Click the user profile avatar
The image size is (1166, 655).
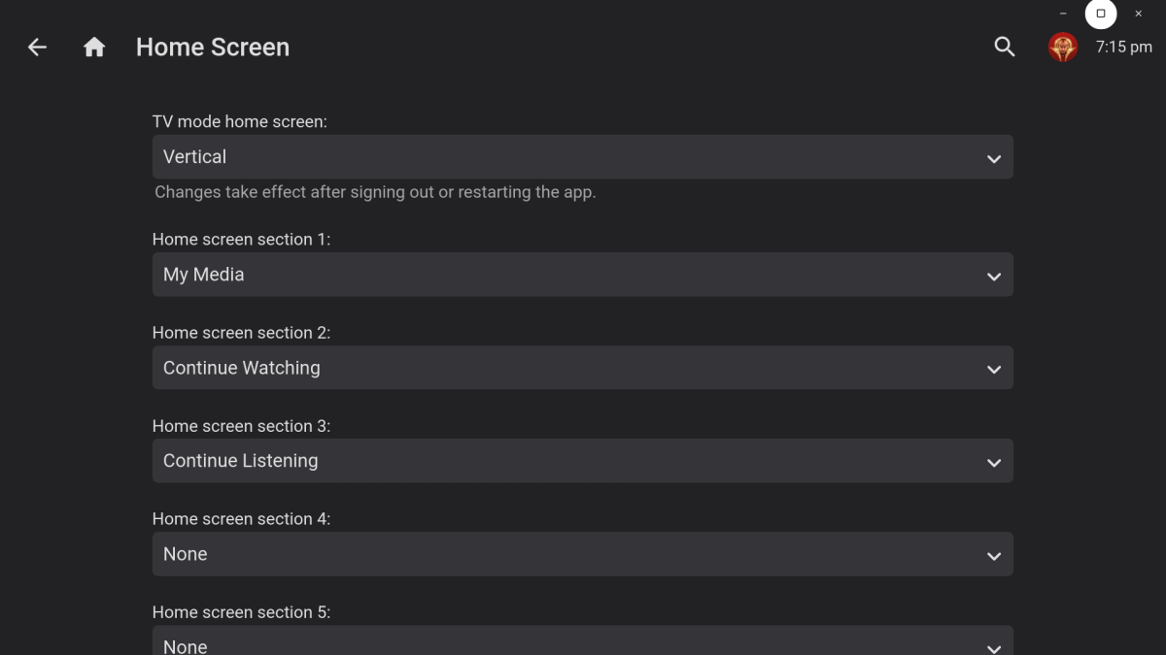pyautogui.click(x=1063, y=47)
